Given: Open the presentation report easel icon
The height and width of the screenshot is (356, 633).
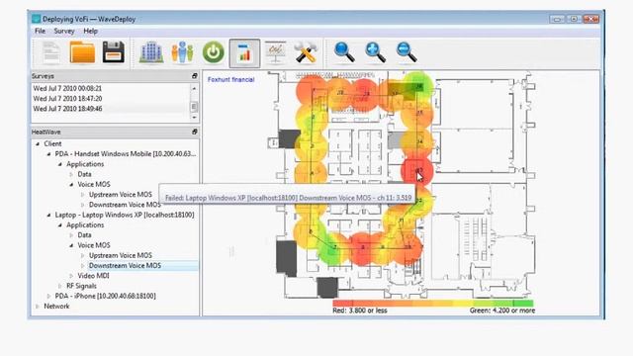Looking at the screenshot, I should [275, 52].
